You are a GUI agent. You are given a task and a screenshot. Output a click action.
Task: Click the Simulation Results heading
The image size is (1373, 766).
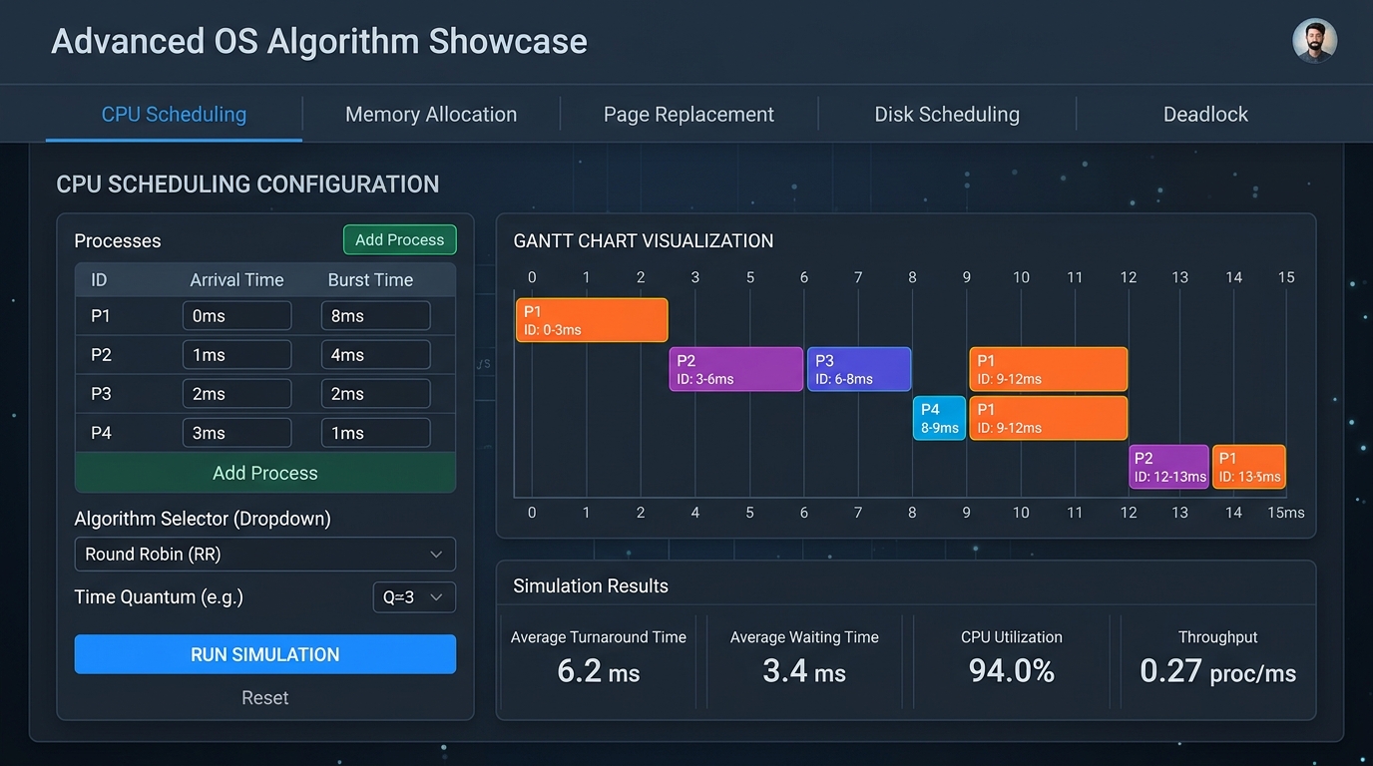[591, 585]
